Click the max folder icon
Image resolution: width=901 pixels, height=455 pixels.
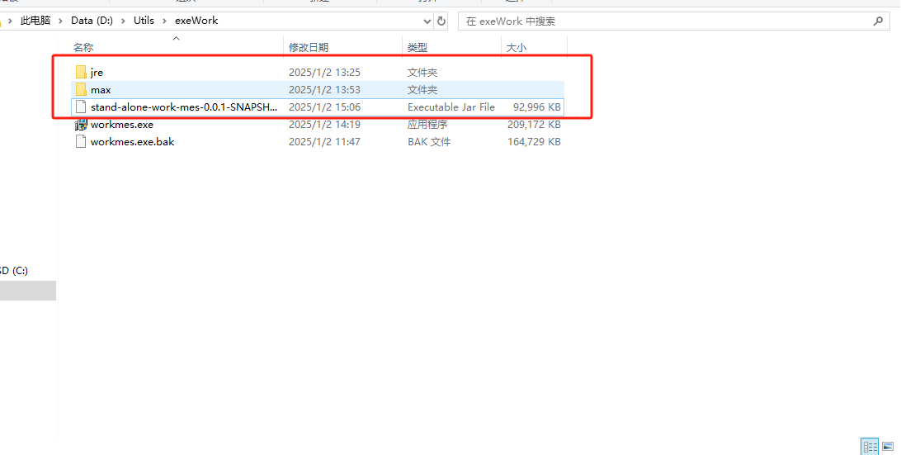(81, 90)
